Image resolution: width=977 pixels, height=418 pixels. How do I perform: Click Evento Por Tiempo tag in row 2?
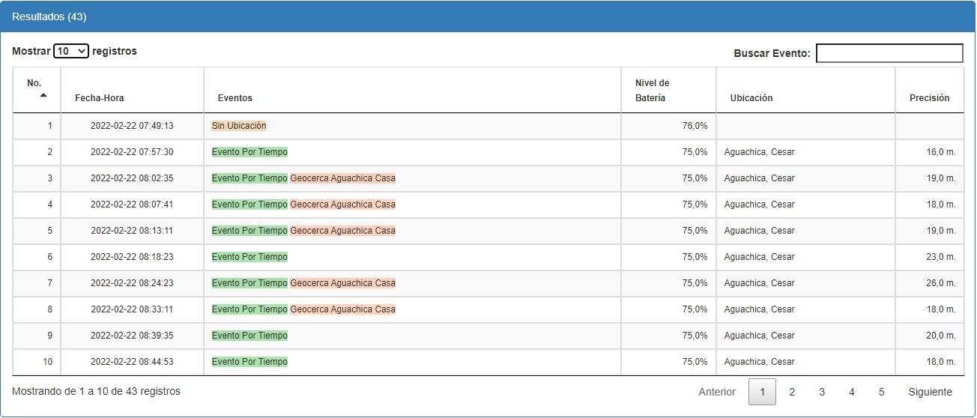click(249, 152)
